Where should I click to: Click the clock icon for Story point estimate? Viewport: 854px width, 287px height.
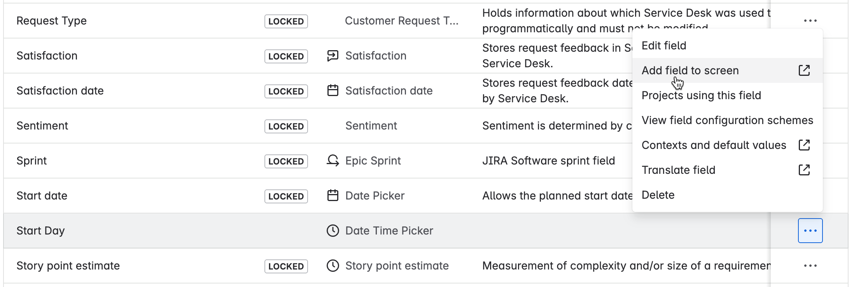click(x=332, y=266)
